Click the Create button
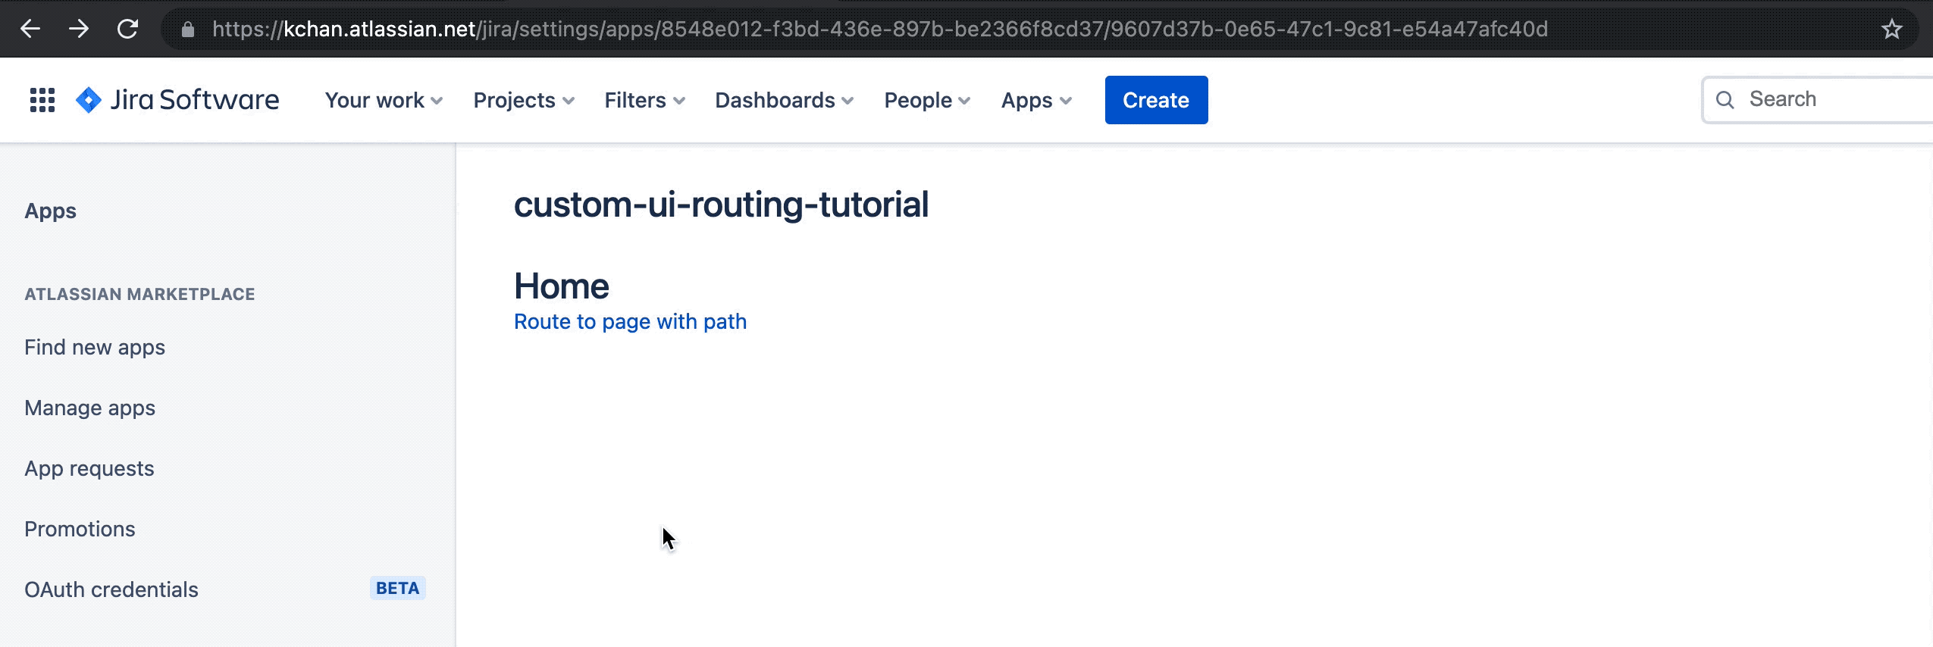1933x647 pixels. [x=1155, y=99]
